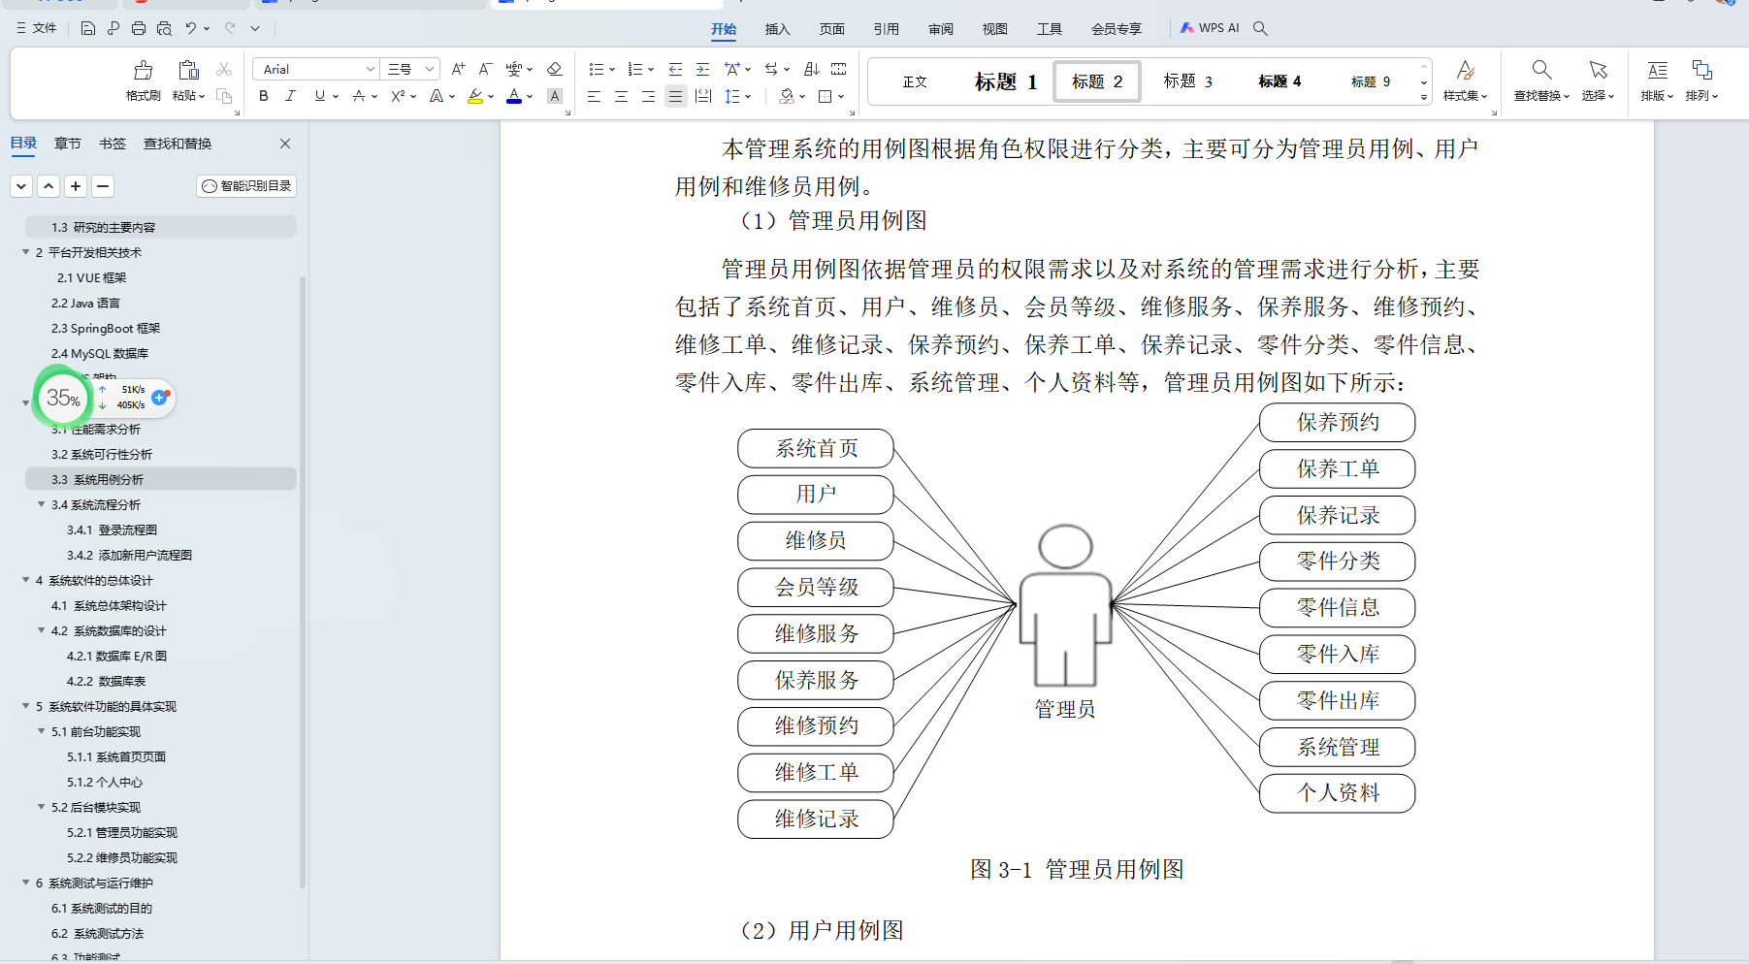Close the outline navigation pane
1749x964 pixels.
285,144
